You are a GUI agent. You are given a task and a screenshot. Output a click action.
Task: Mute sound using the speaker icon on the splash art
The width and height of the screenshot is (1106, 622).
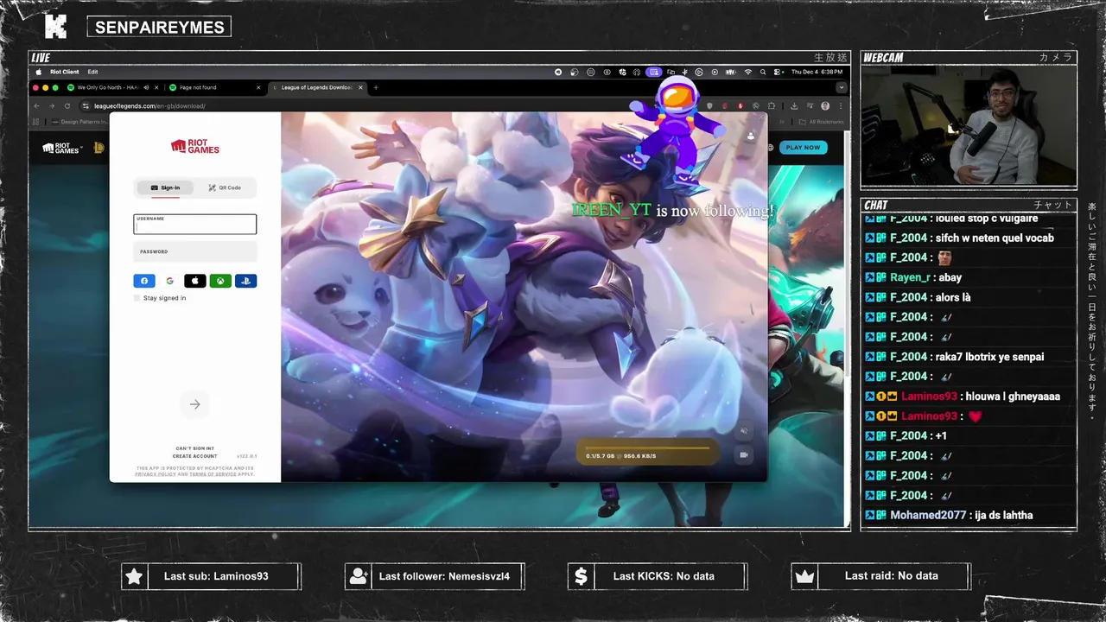[744, 430]
